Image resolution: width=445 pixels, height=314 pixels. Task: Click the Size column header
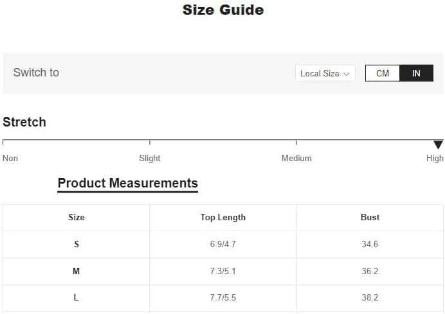pyautogui.click(x=77, y=218)
